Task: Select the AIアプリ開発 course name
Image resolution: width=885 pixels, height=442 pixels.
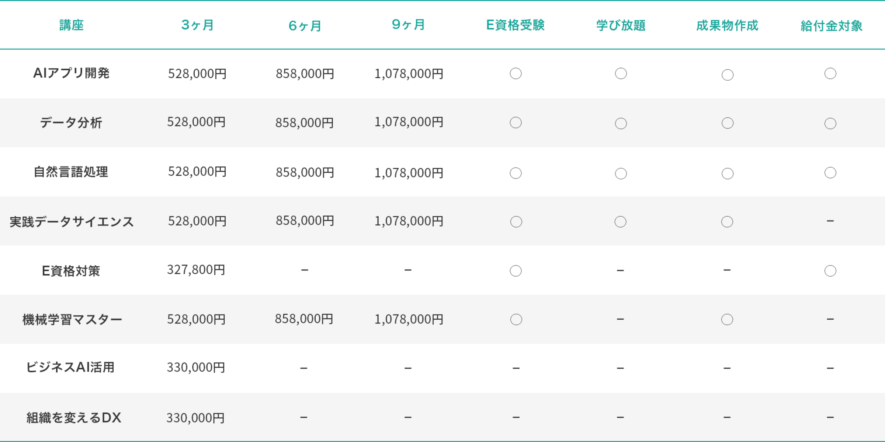Action: pos(72,73)
